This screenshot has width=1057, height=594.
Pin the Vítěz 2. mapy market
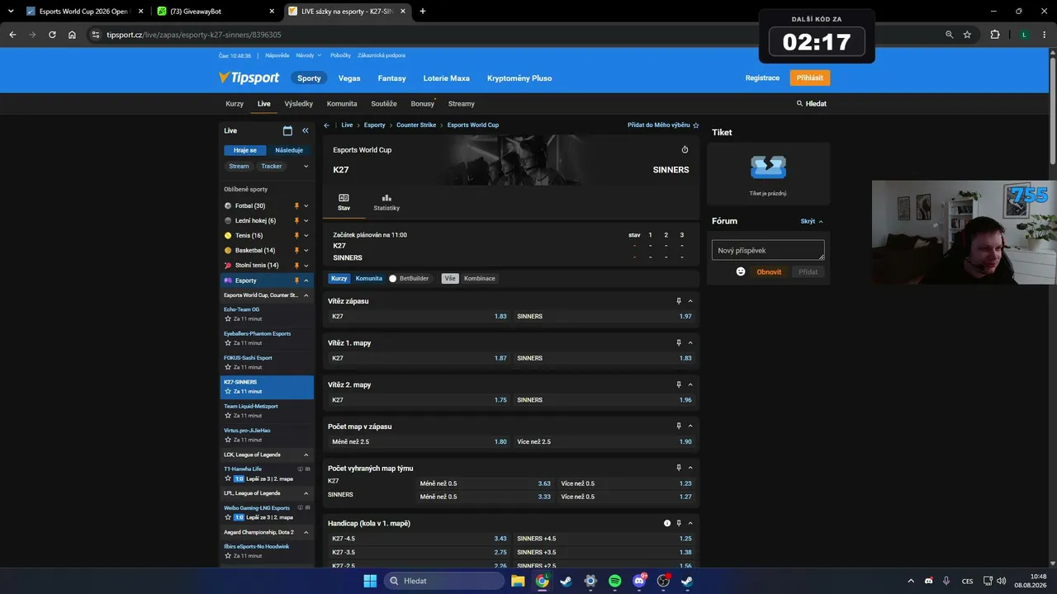[x=679, y=384]
